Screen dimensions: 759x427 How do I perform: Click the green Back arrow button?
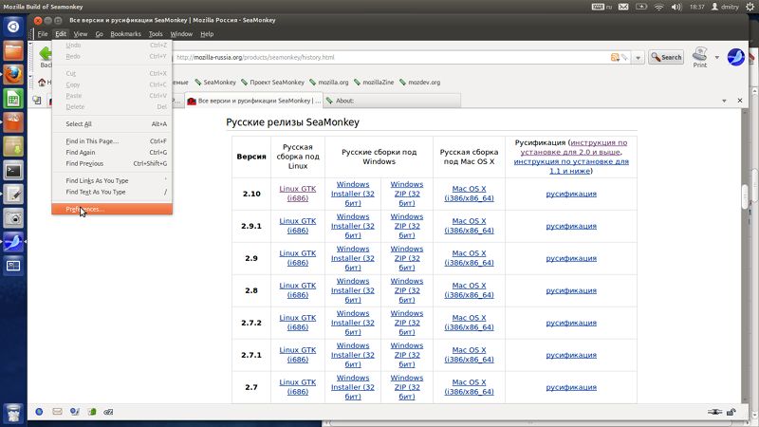[46, 54]
